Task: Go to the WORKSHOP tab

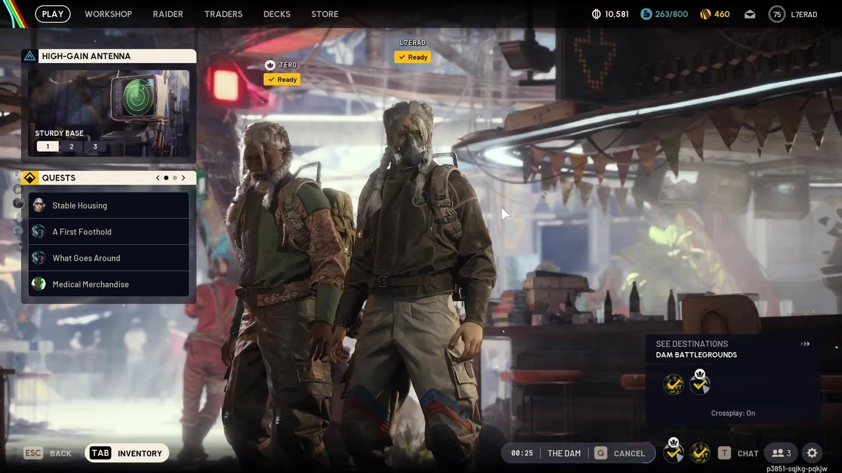Action: (109, 14)
